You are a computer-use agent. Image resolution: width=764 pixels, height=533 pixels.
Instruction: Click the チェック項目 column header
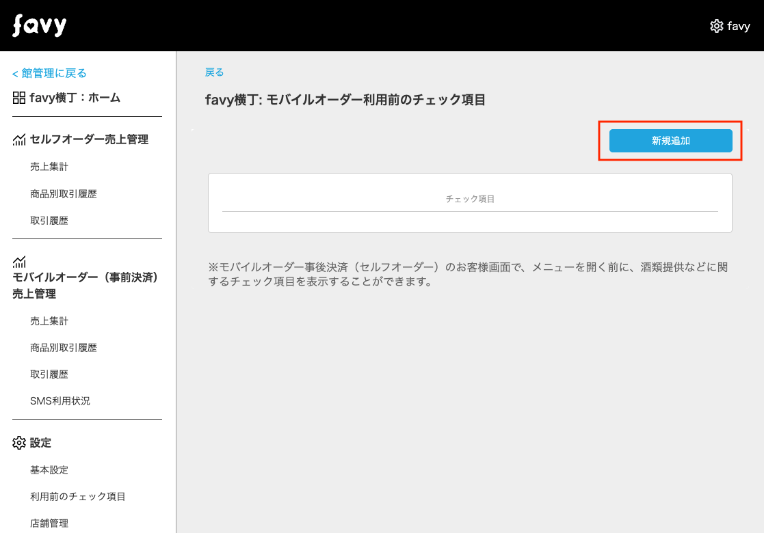coord(470,199)
